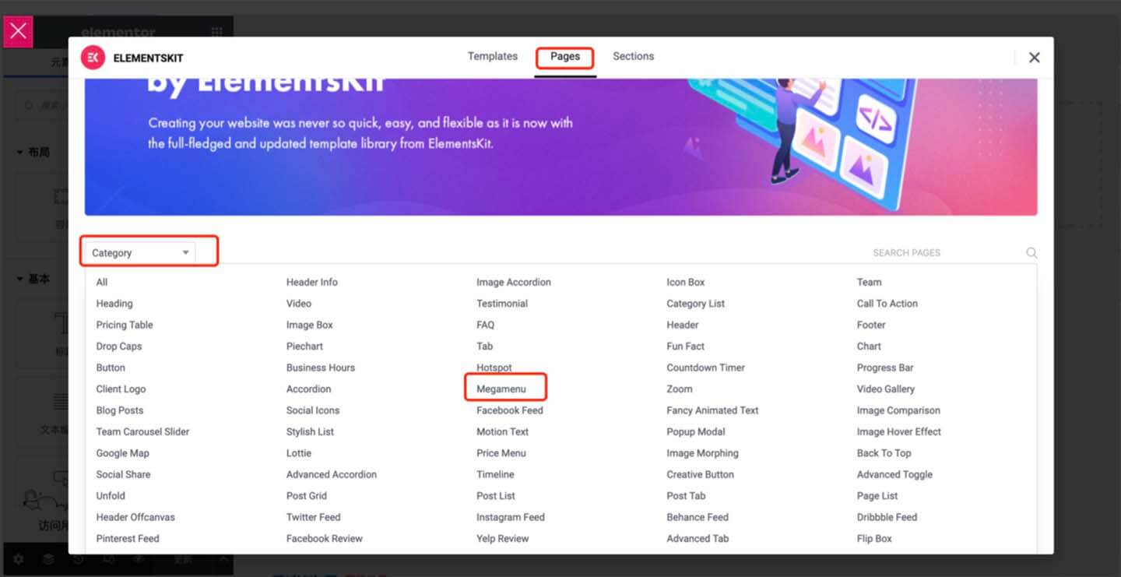Select the Blog Posts category
This screenshot has height=577, width=1121.
[x=120, y=410]
